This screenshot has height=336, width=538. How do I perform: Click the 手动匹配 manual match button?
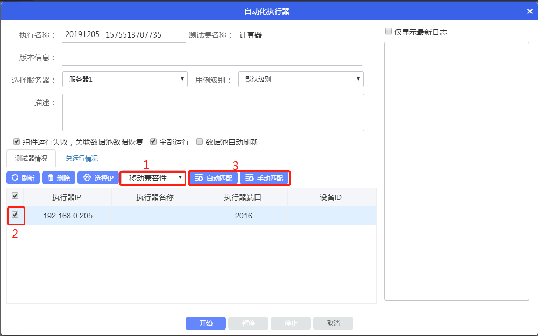pyautogui.click(x=264, y=178)
